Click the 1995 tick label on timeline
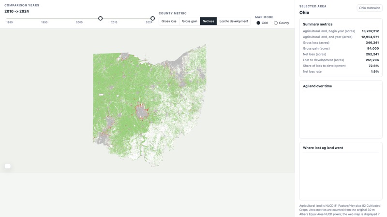 pyautogui.click(x=44, y=22)
